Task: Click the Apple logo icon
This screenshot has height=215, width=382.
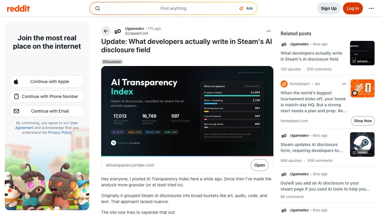Action: pyautogui.click(x=16, y=82)
